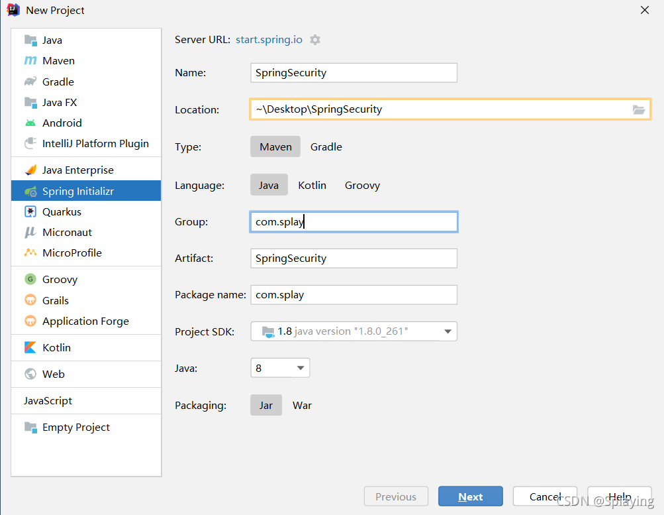Click the Name input field
The width and height of the screenshot is (664, 515).
[354, 73]
